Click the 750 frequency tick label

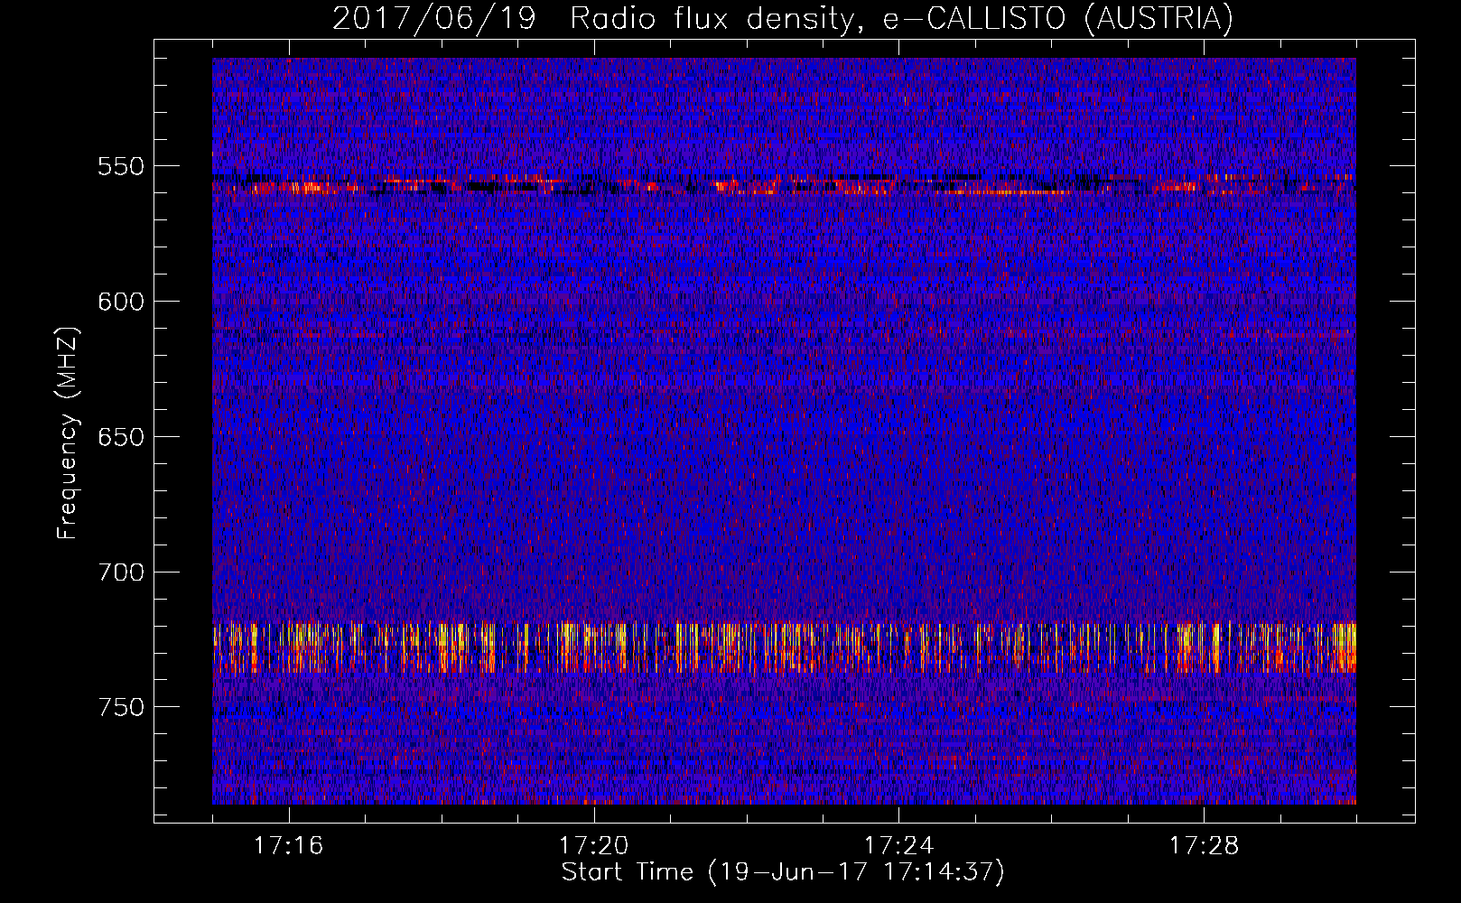tap(121, 707)
